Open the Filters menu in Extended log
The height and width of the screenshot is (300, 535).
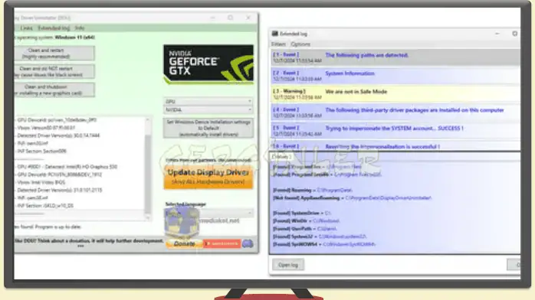[x=278, y=44]
